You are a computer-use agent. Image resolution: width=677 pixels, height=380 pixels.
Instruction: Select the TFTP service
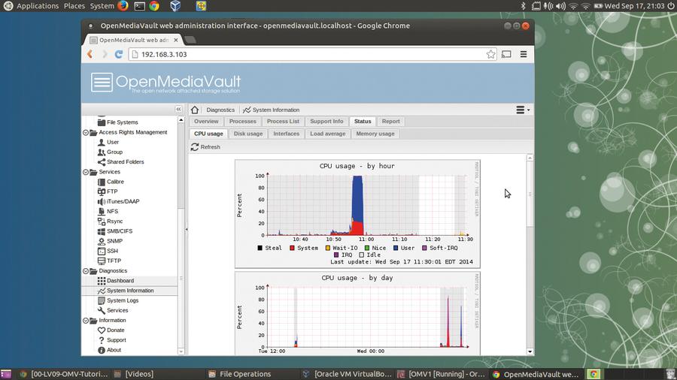coord(109,261)
